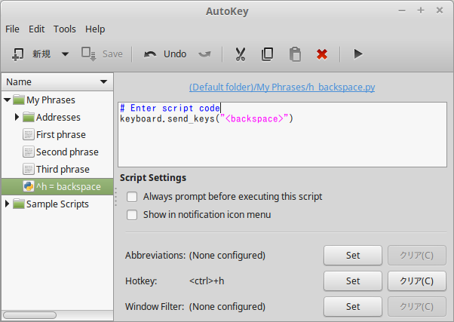
Task: Enable Always prompt before executing this script
Action: (x=132, y=197)
